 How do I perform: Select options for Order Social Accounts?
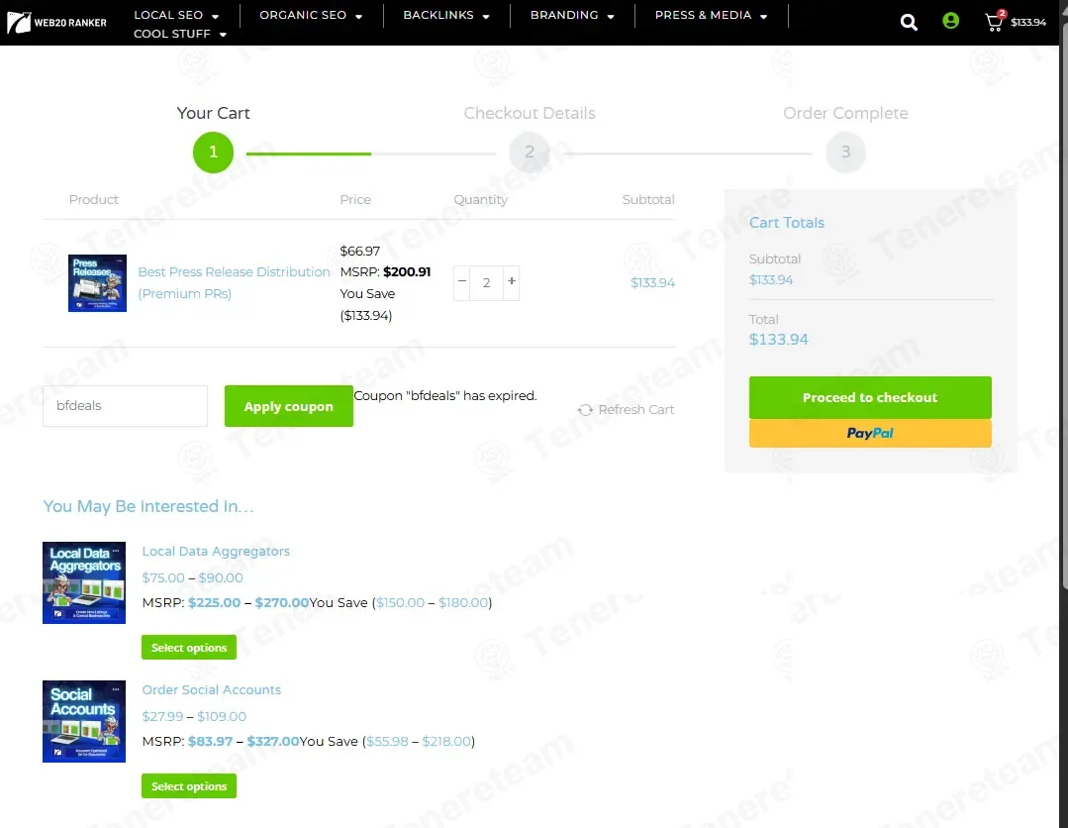point(189,785)
